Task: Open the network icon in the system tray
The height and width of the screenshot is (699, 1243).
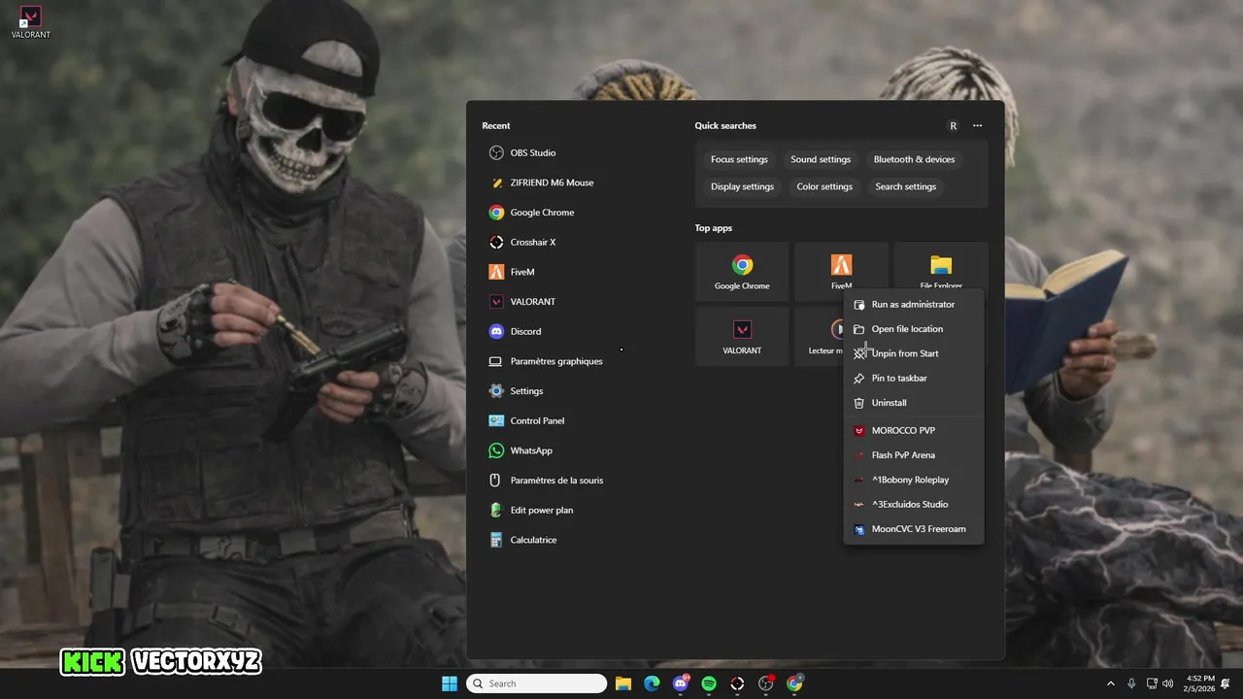Action: pos(1152,683)
